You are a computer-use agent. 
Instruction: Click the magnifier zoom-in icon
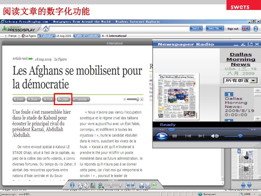tap(100, 185)
